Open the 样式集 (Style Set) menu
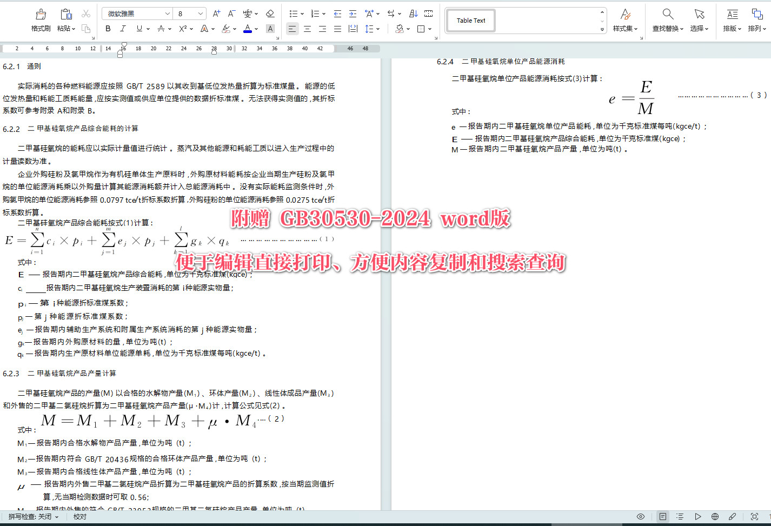 625,21
